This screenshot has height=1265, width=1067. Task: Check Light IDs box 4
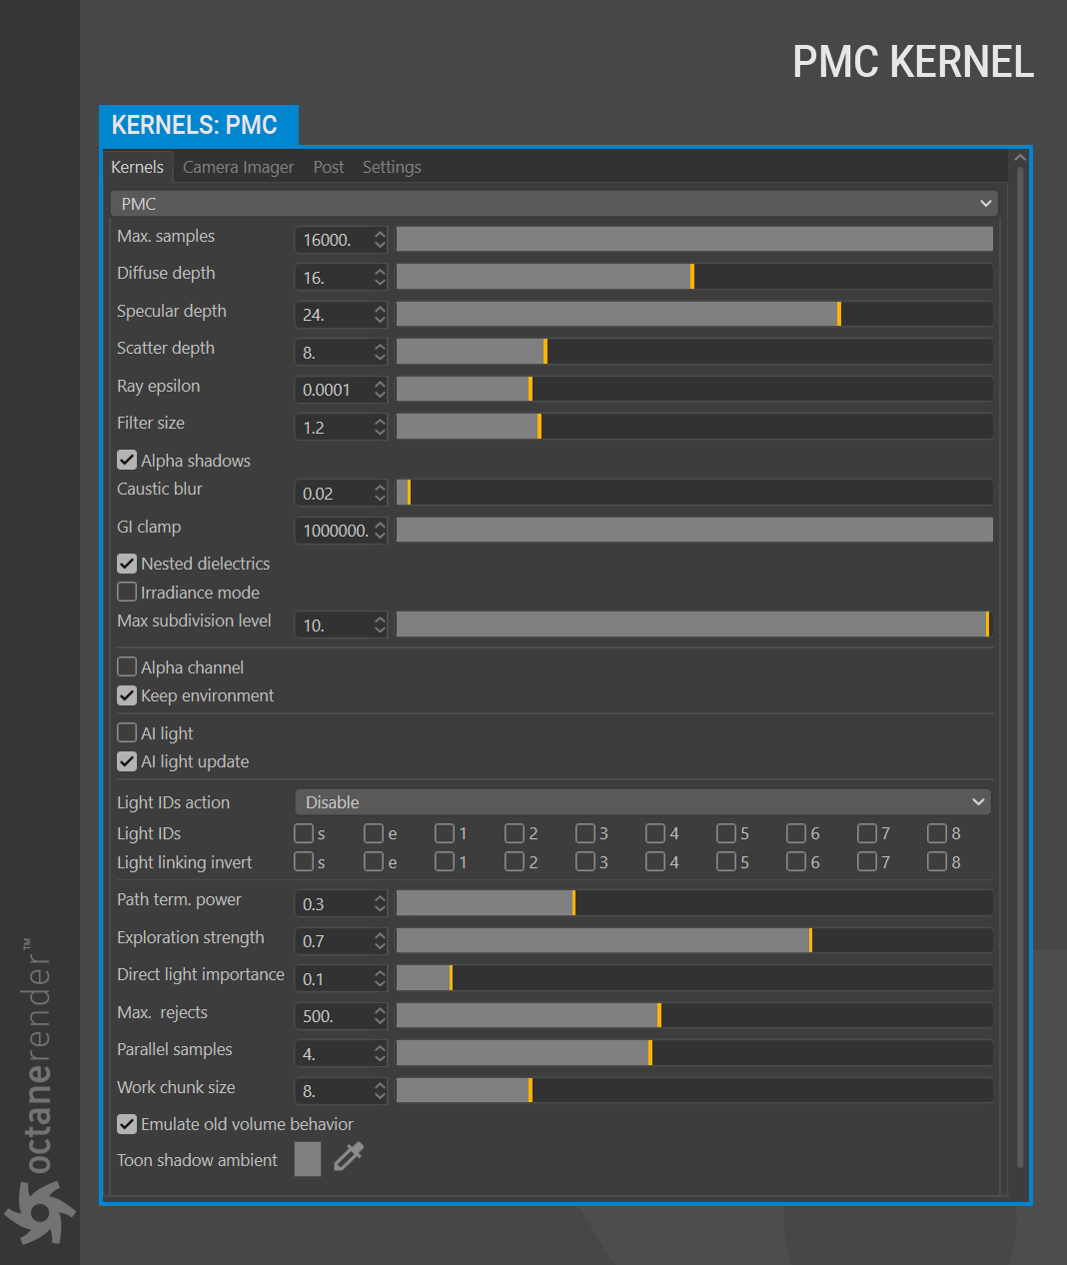pyautogui.click(x=655, y=833)
